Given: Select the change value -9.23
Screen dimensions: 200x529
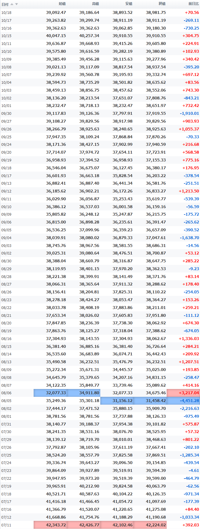Looking at the screenshot, I should (x=194, y=269).
